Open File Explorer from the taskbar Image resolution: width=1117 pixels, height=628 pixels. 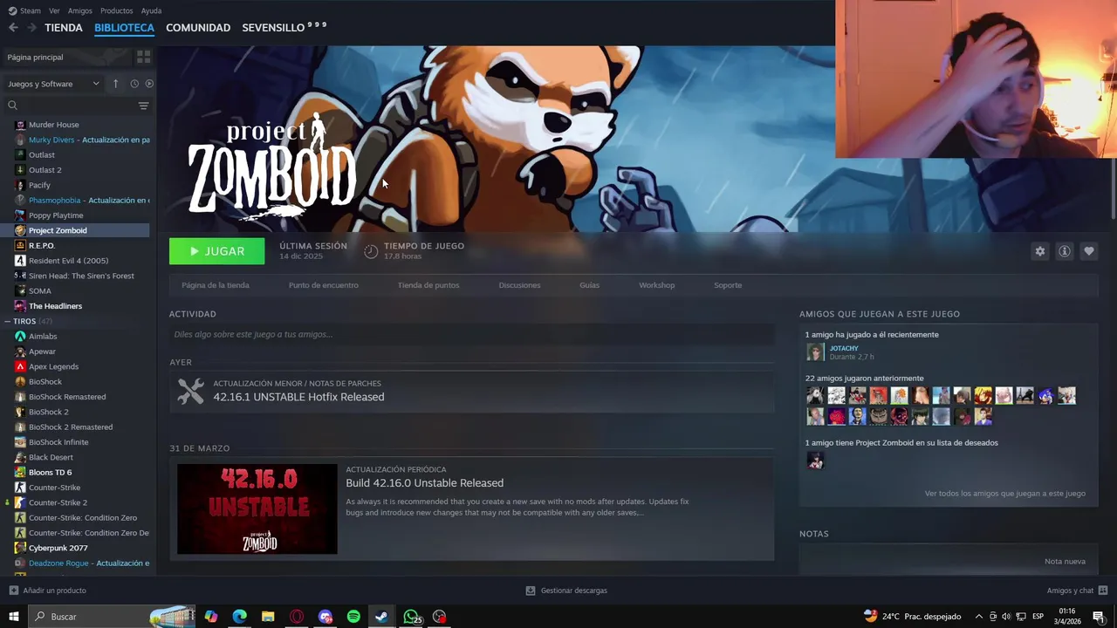click(x=268, y=617)
